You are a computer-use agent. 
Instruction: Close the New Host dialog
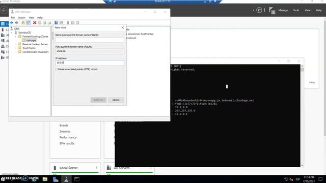pos(123,27)
